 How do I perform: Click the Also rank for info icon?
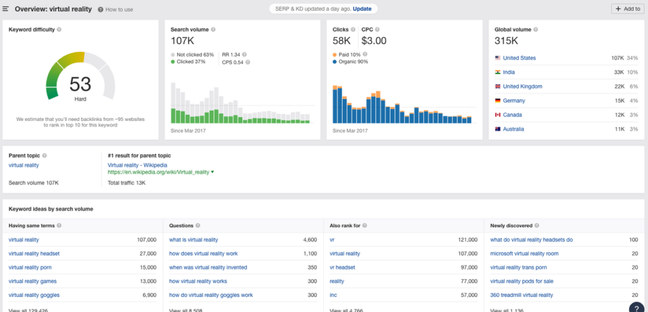(365, 226)
